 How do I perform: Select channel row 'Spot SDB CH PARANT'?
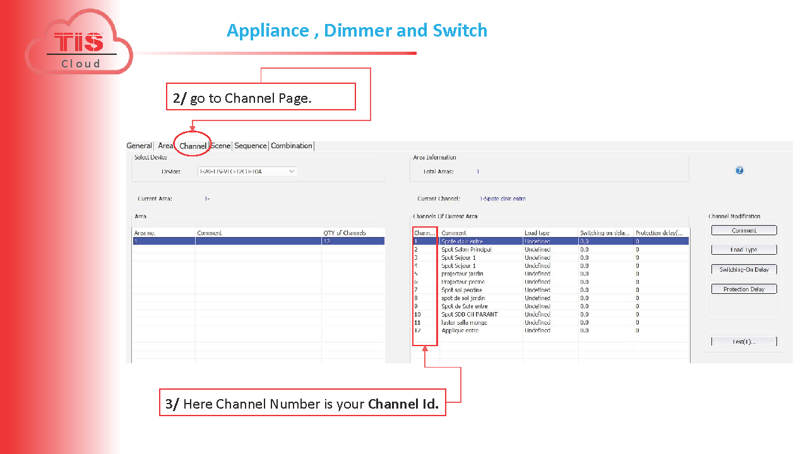pyautogui.click(x=550, y=314)
